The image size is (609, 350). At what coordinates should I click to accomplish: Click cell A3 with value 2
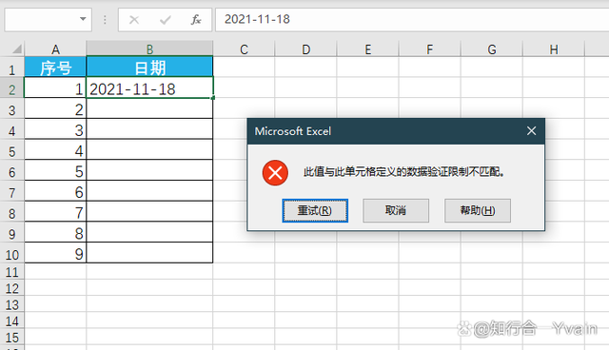(55, 108)
